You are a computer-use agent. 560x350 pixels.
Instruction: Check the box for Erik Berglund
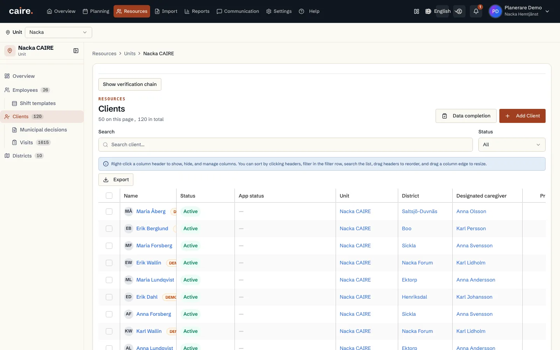pyautogui.click(x=109, y=229)
